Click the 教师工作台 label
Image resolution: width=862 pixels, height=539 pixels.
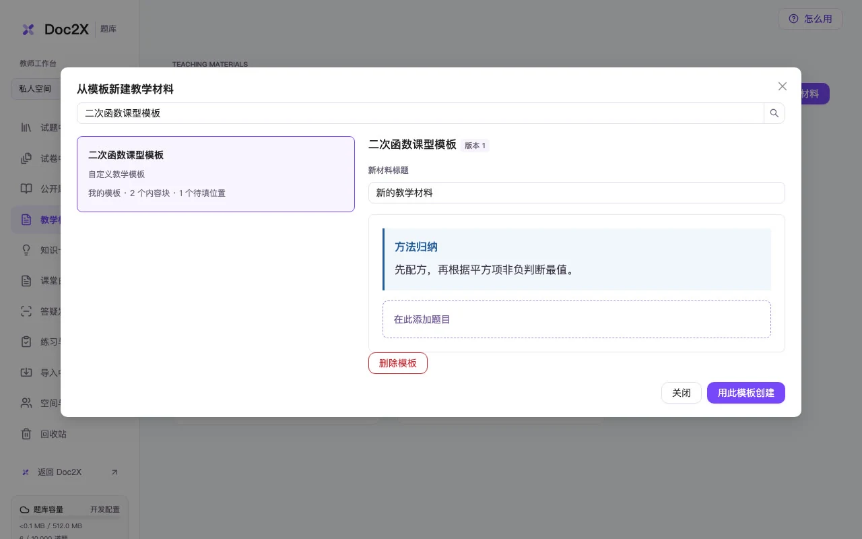point(38,63)
